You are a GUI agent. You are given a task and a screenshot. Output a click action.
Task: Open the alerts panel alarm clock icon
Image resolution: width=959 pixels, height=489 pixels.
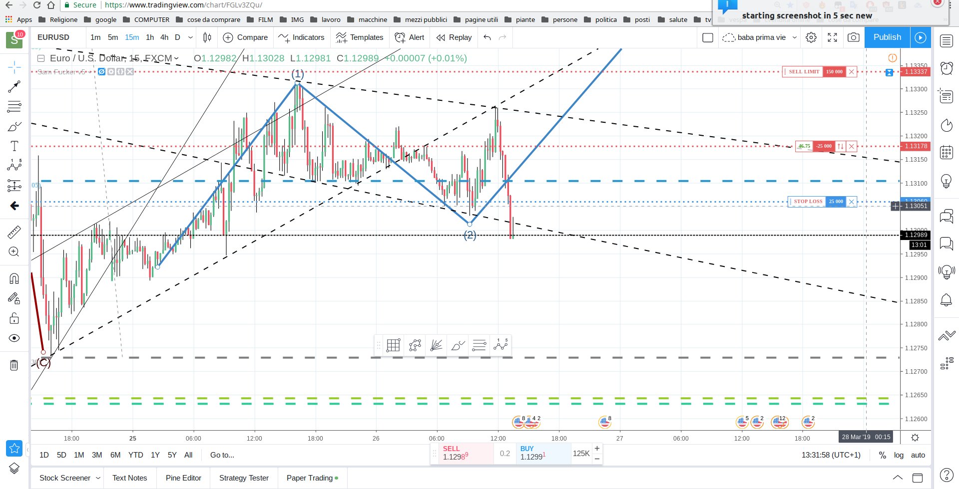pos(947,68)
